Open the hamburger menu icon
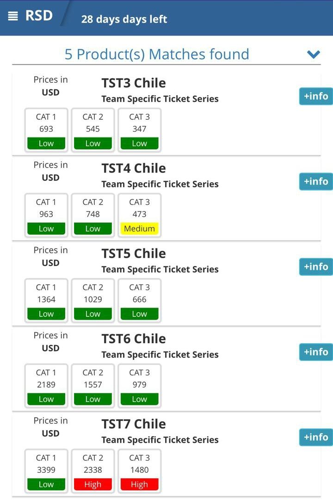The height and width of the screenshot is (501, 333). 13,16
